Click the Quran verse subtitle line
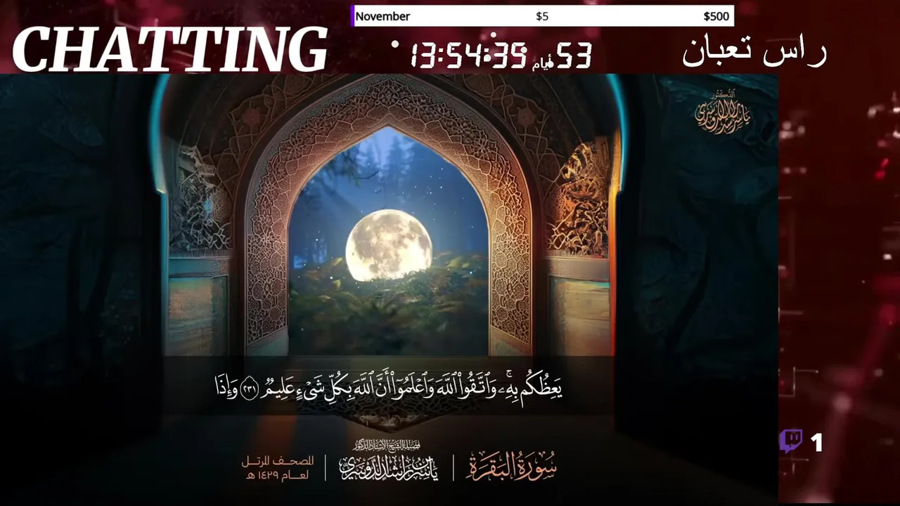This screenshot has height=506, width=900. (x=388, y=386)
